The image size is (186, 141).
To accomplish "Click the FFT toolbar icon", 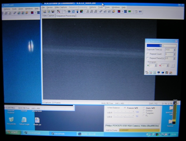I will click(x=140, y=12).
